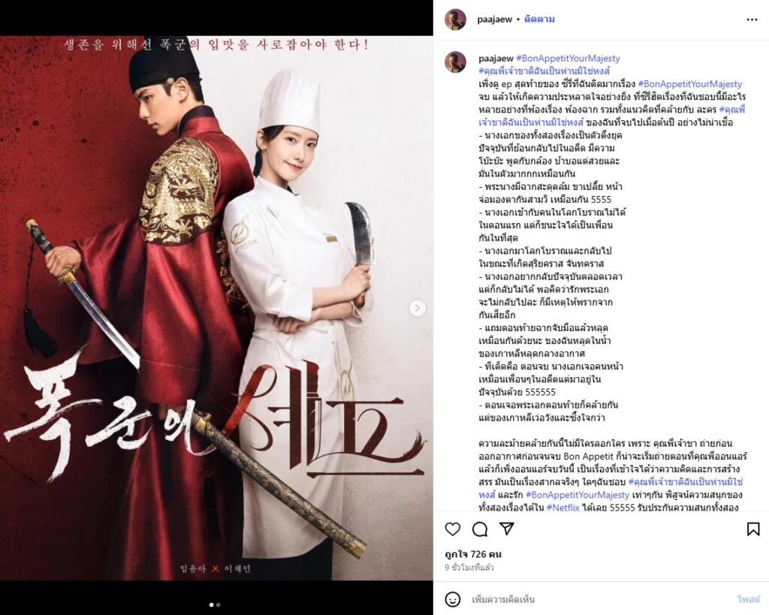Open the three-dot more options menu

(x=752, y=20)
